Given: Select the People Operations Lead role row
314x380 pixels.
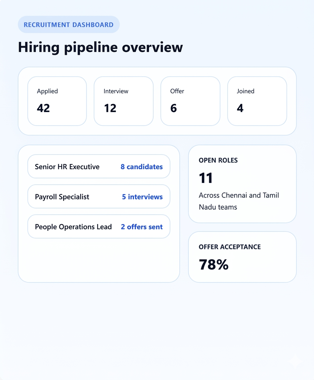Looking at the screenshot, I should 98,226.
